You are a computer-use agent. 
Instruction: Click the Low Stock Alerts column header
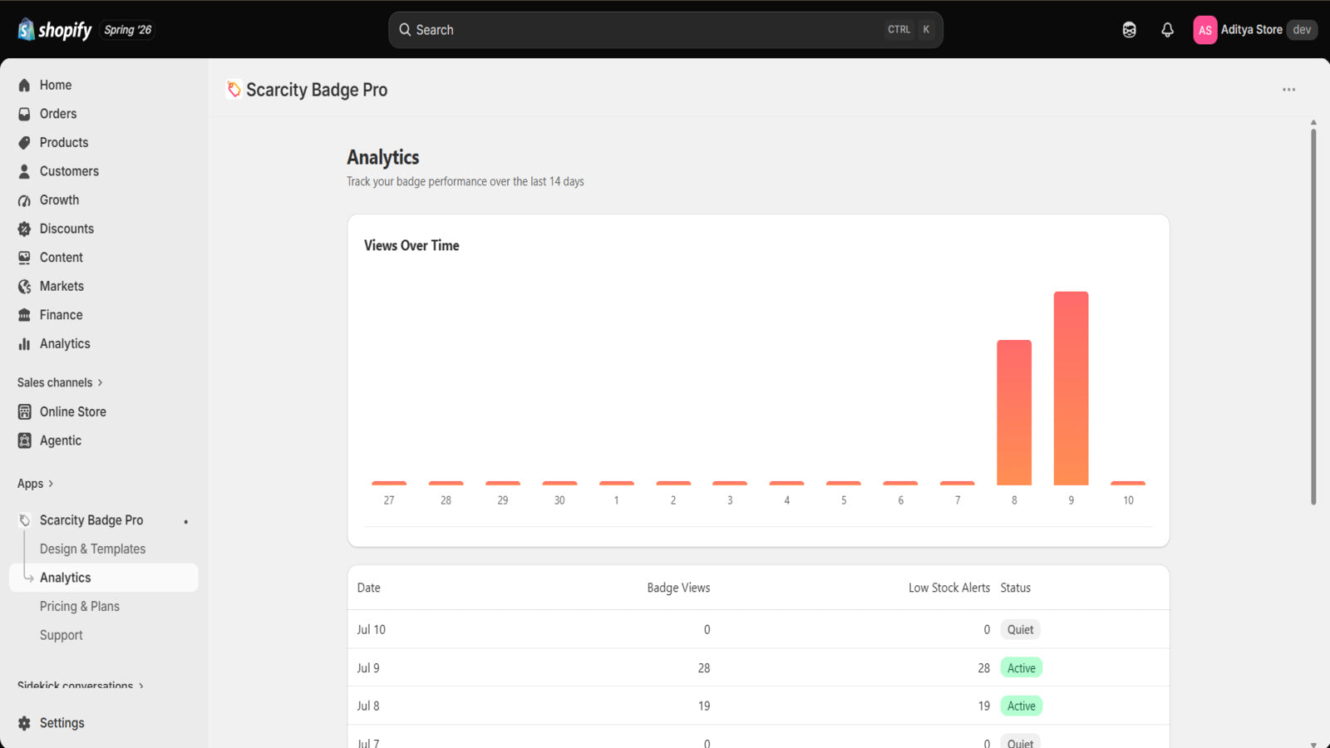point(949,588)
